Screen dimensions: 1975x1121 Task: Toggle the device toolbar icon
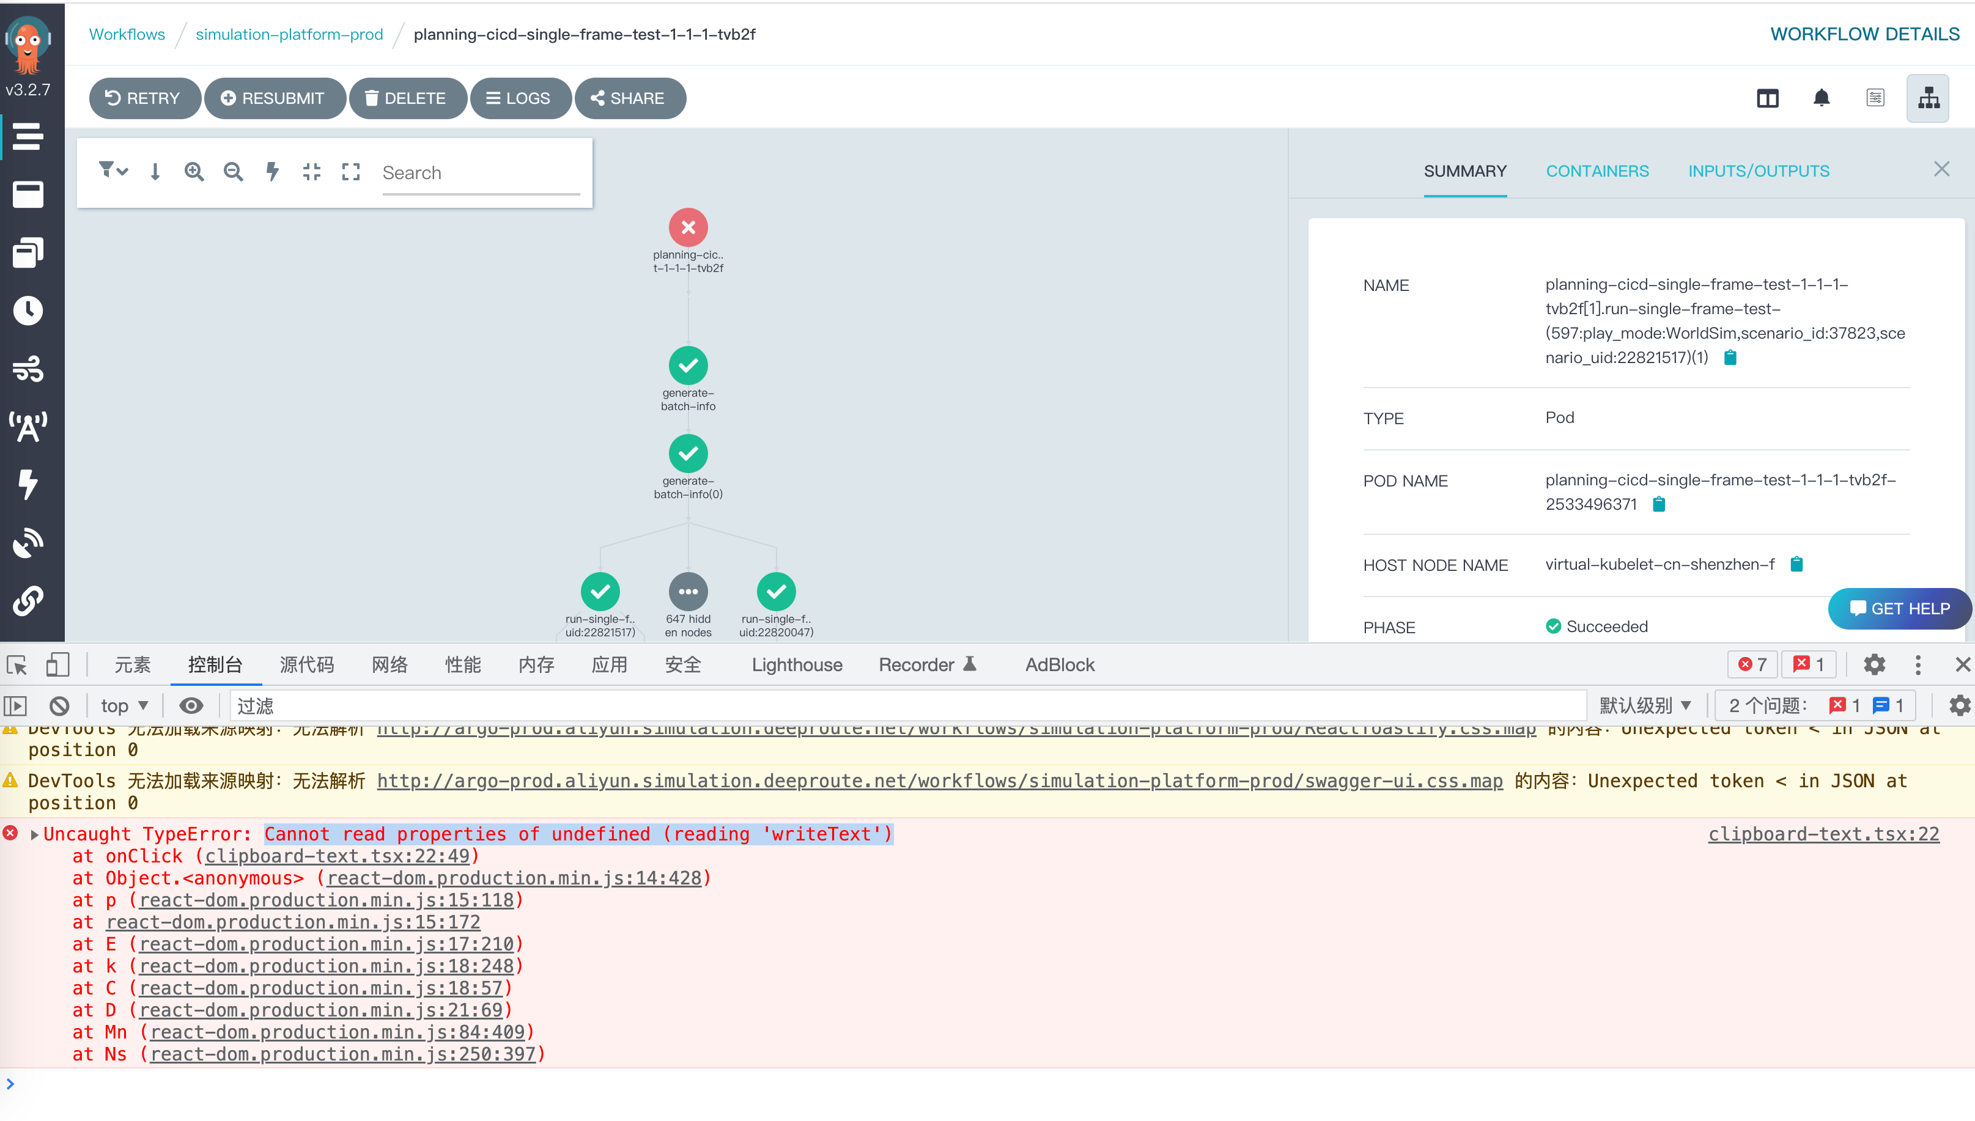[57, 664]
